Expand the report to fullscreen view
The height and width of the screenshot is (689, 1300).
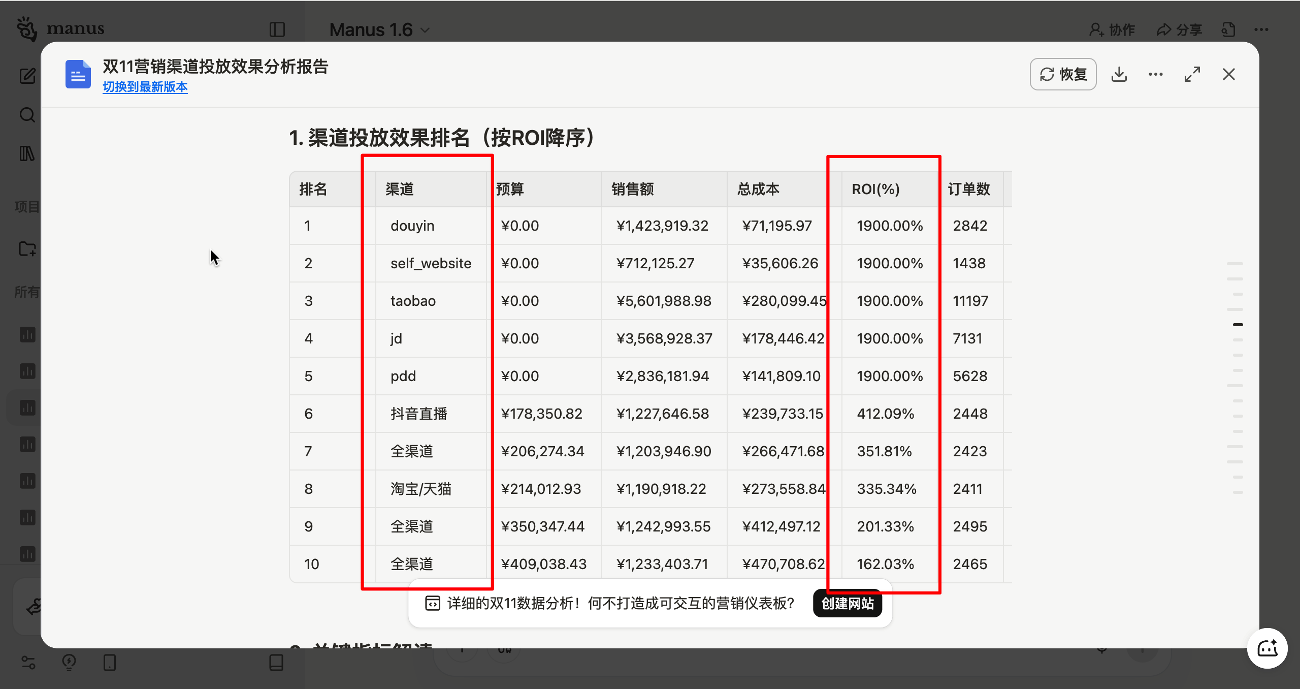tap(1192, 75)
